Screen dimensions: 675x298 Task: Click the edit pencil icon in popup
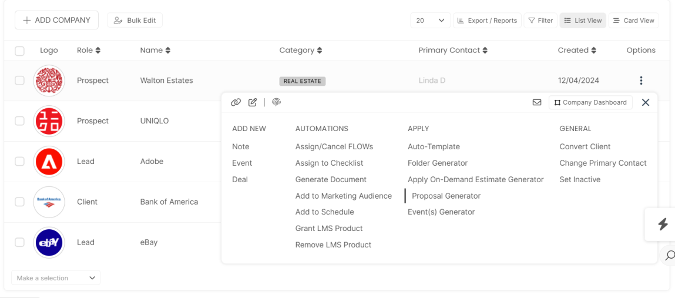[253, 102]
